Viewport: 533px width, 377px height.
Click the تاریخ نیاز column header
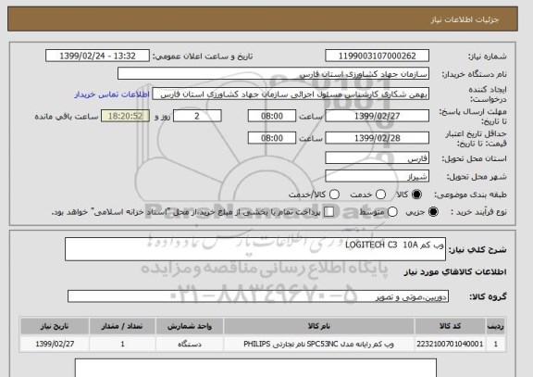click(55, 326)
